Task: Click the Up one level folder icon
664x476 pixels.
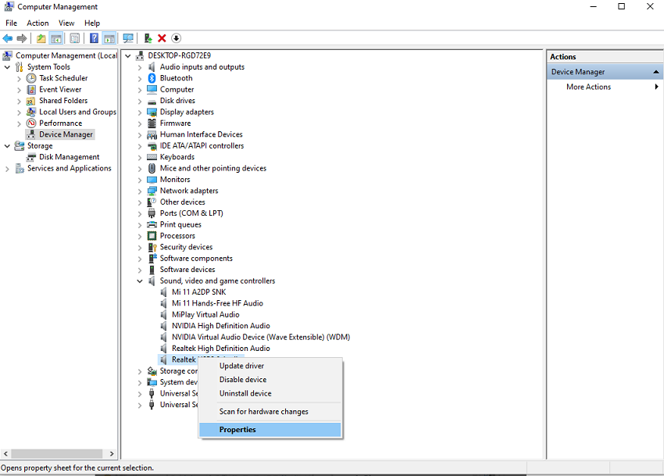Action: coord(41,38)
